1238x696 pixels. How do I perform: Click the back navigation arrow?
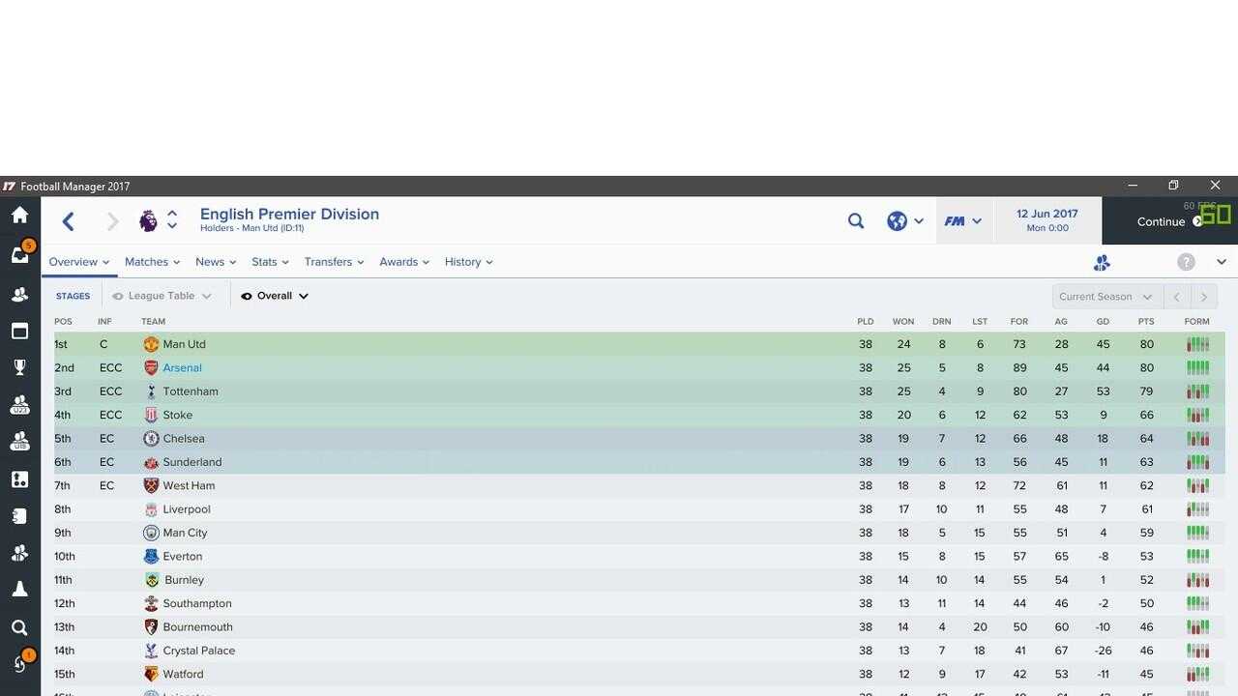point(69,222)
